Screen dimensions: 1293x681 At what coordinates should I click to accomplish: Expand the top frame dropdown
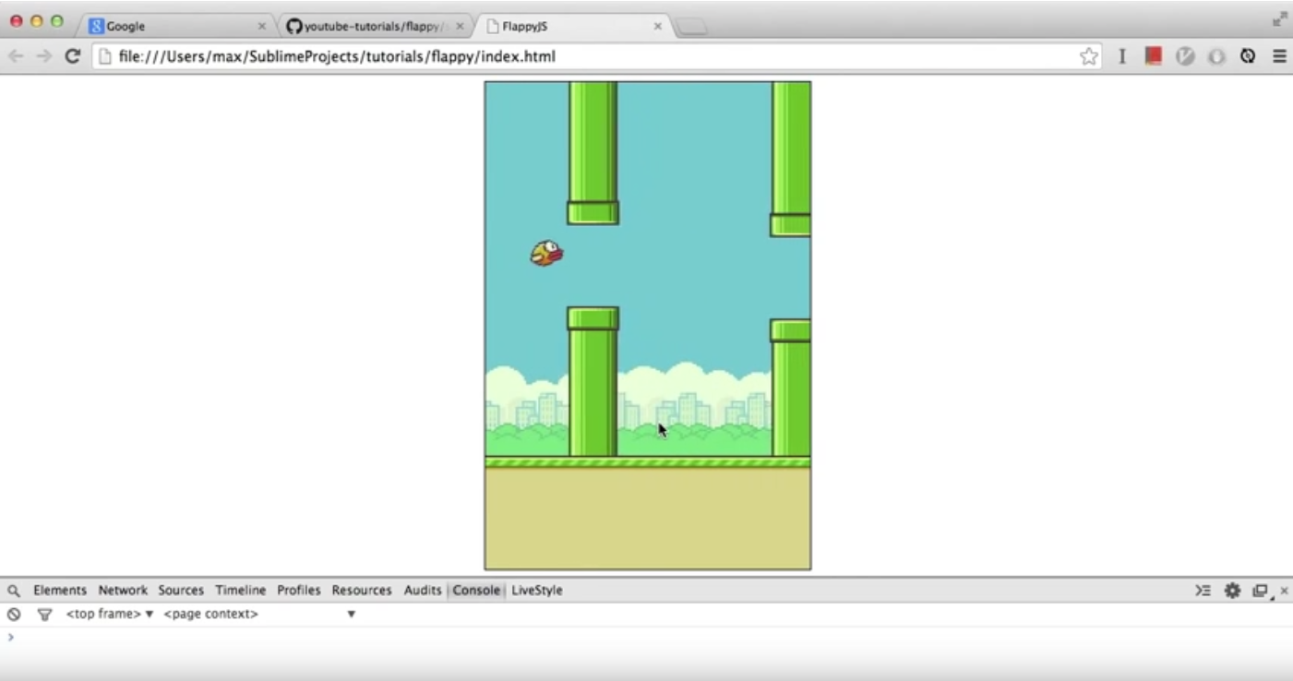109,615
